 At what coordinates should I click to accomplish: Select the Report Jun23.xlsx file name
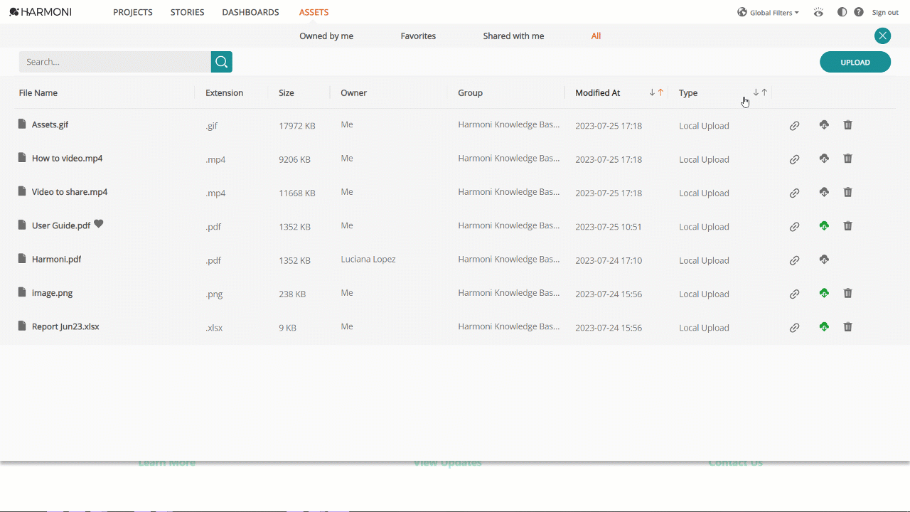[65, 326]
